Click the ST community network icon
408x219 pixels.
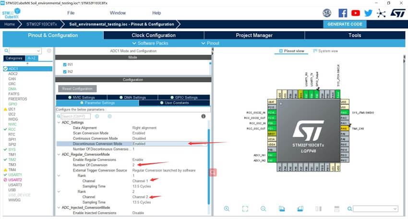(381, 13)
